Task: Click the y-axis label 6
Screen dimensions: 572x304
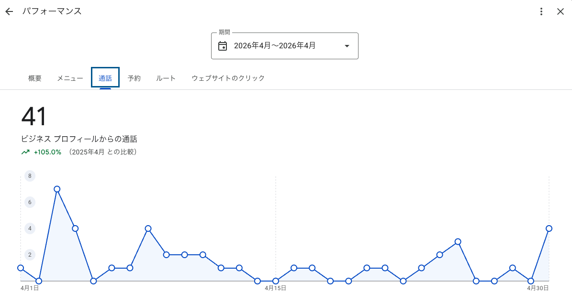Action: tap(30, 202)
